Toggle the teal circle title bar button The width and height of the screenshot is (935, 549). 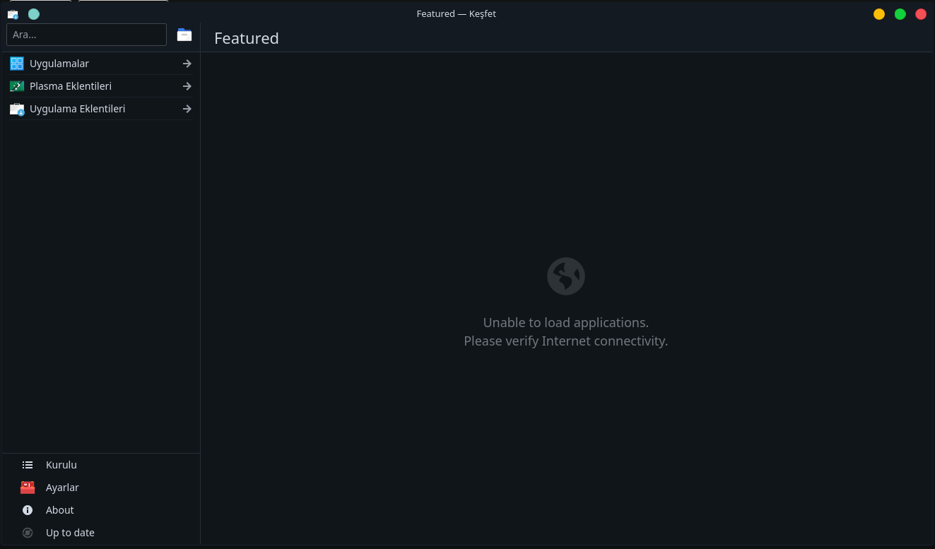point(33,14)
